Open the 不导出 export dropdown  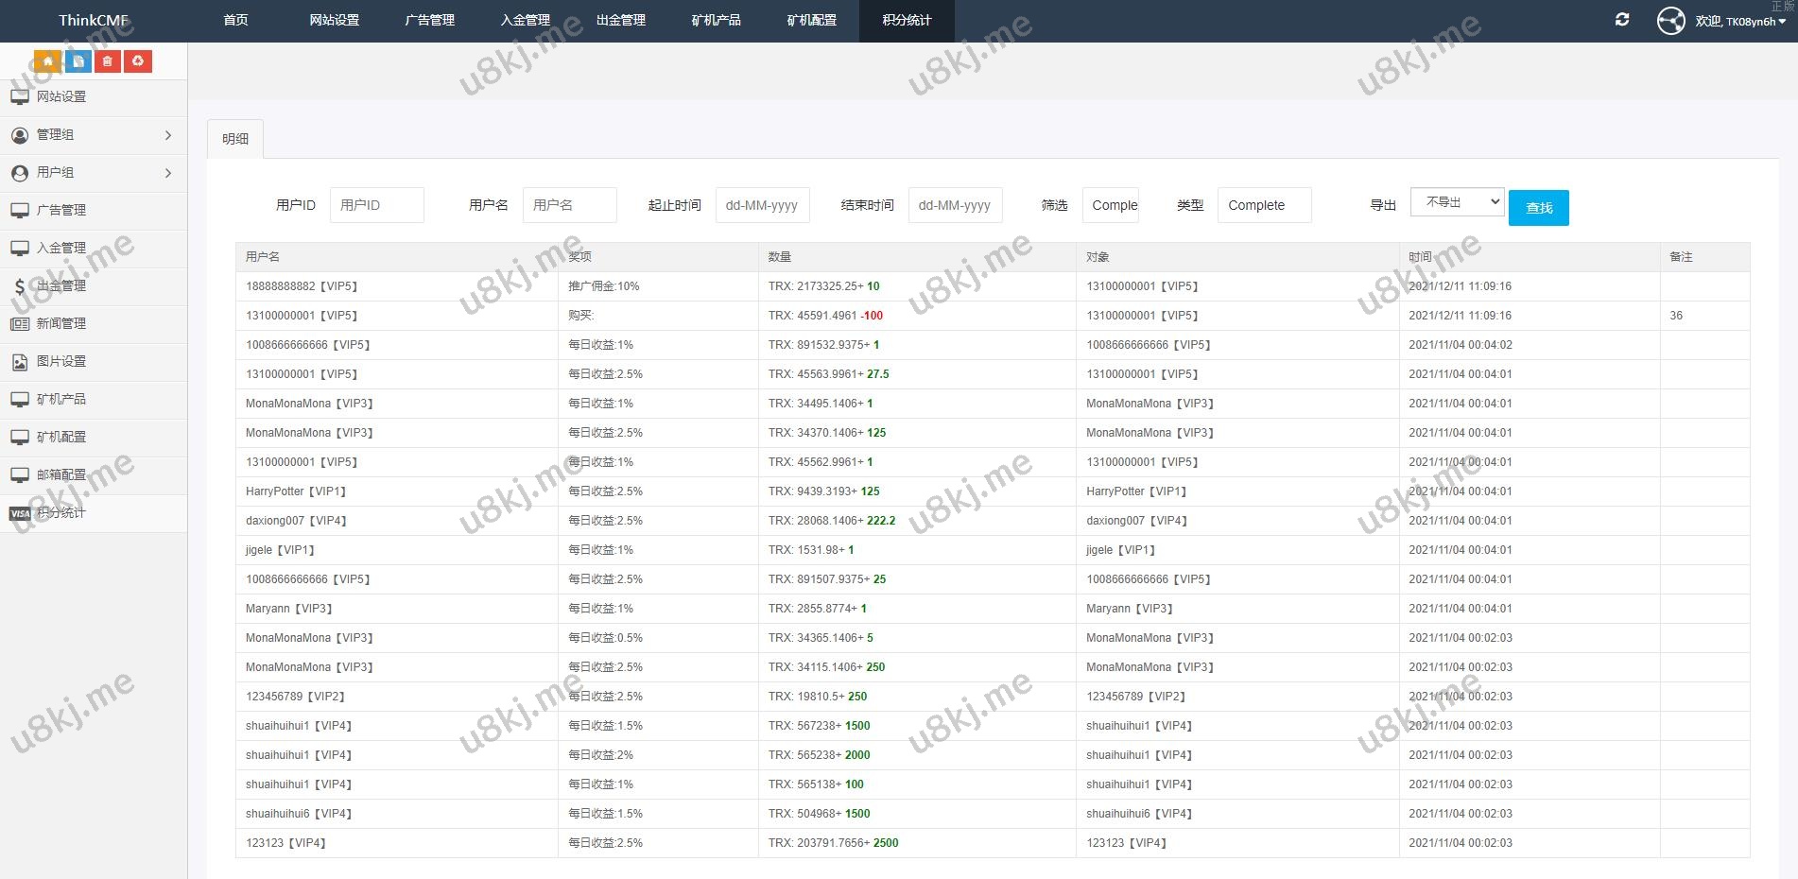1457,202
